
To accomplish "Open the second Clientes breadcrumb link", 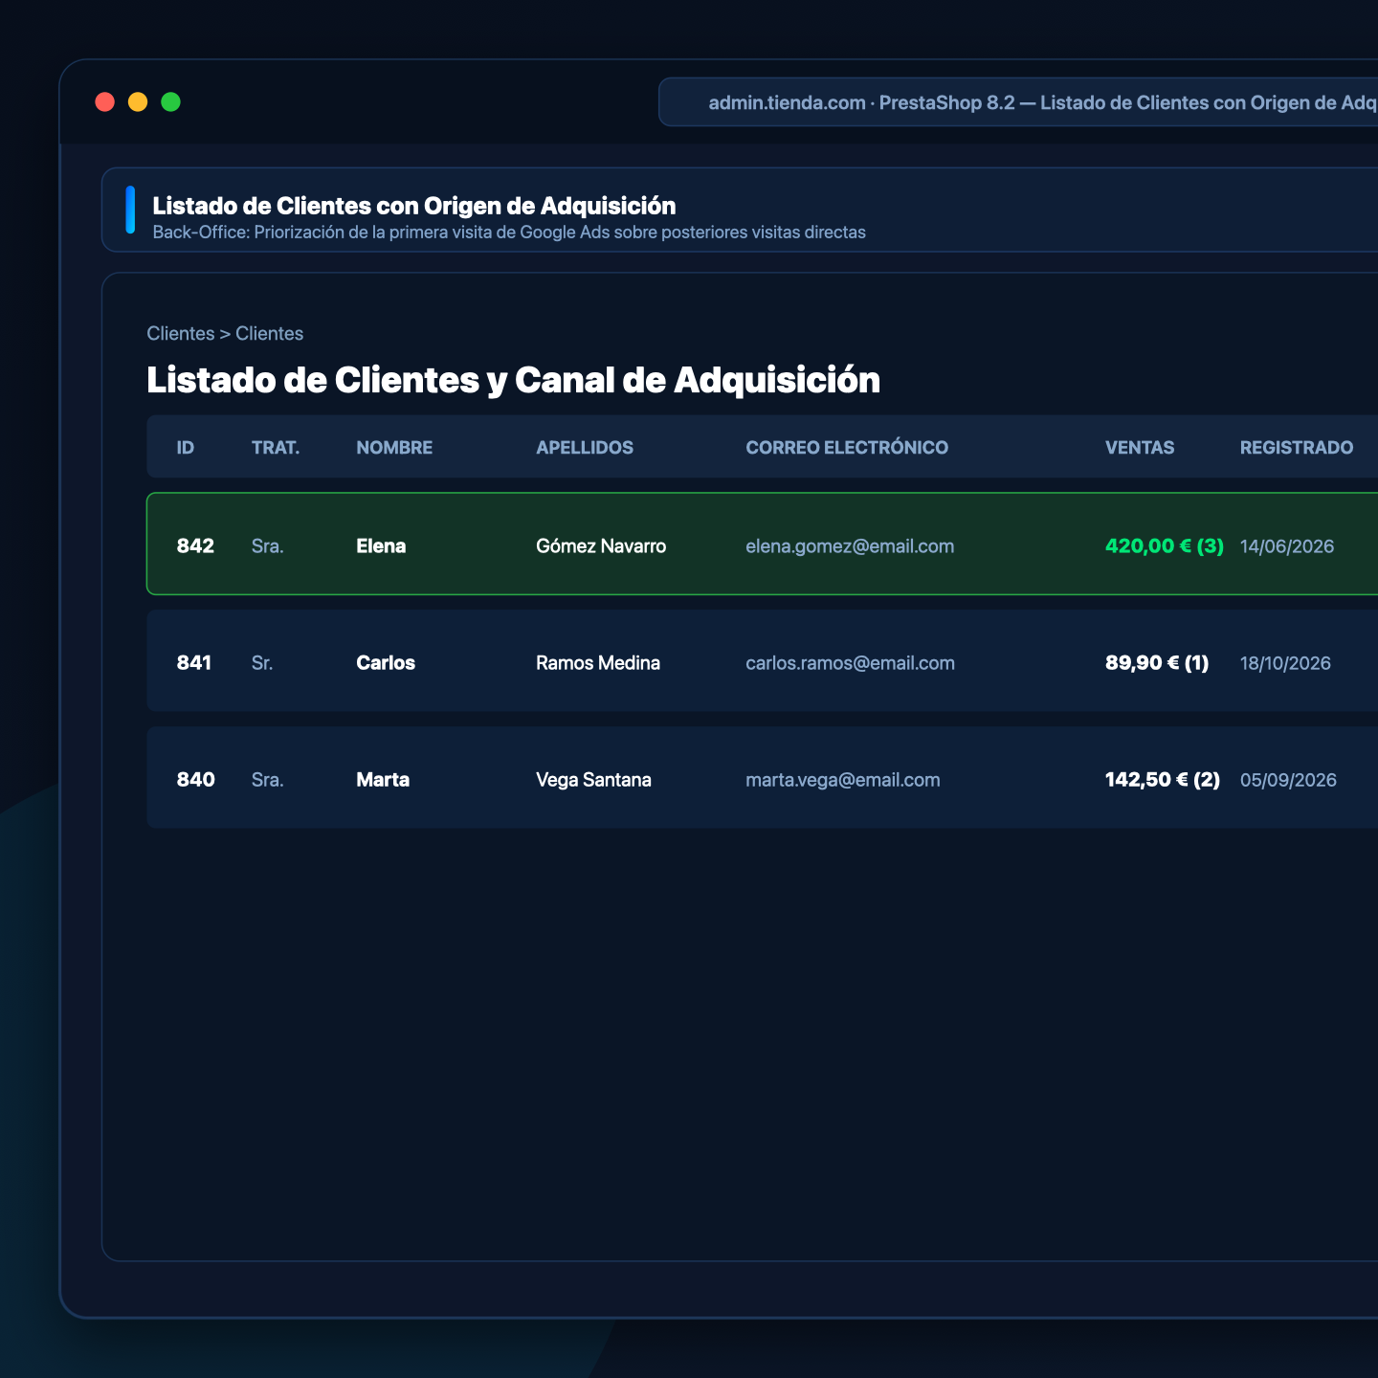I will click(x=270, y=333).
